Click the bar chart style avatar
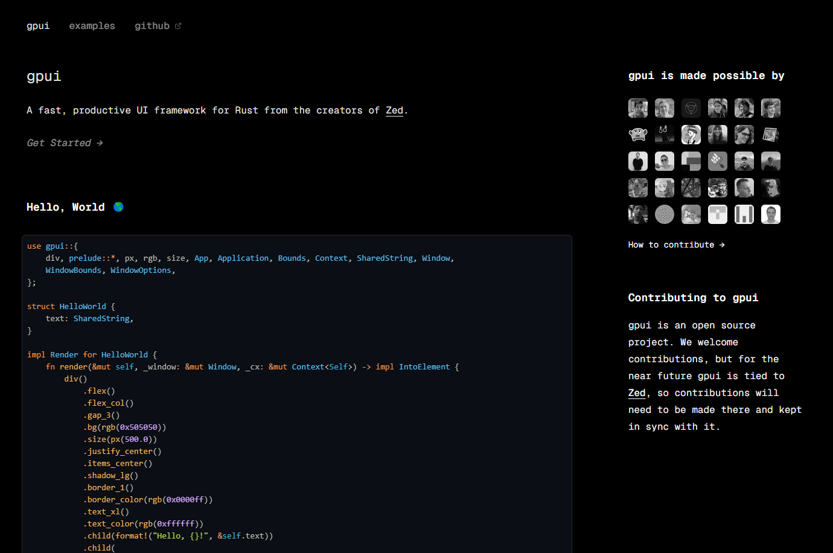The width and height of the screenshot is (833, 553). pyautogui.click(x=744, y=214)
